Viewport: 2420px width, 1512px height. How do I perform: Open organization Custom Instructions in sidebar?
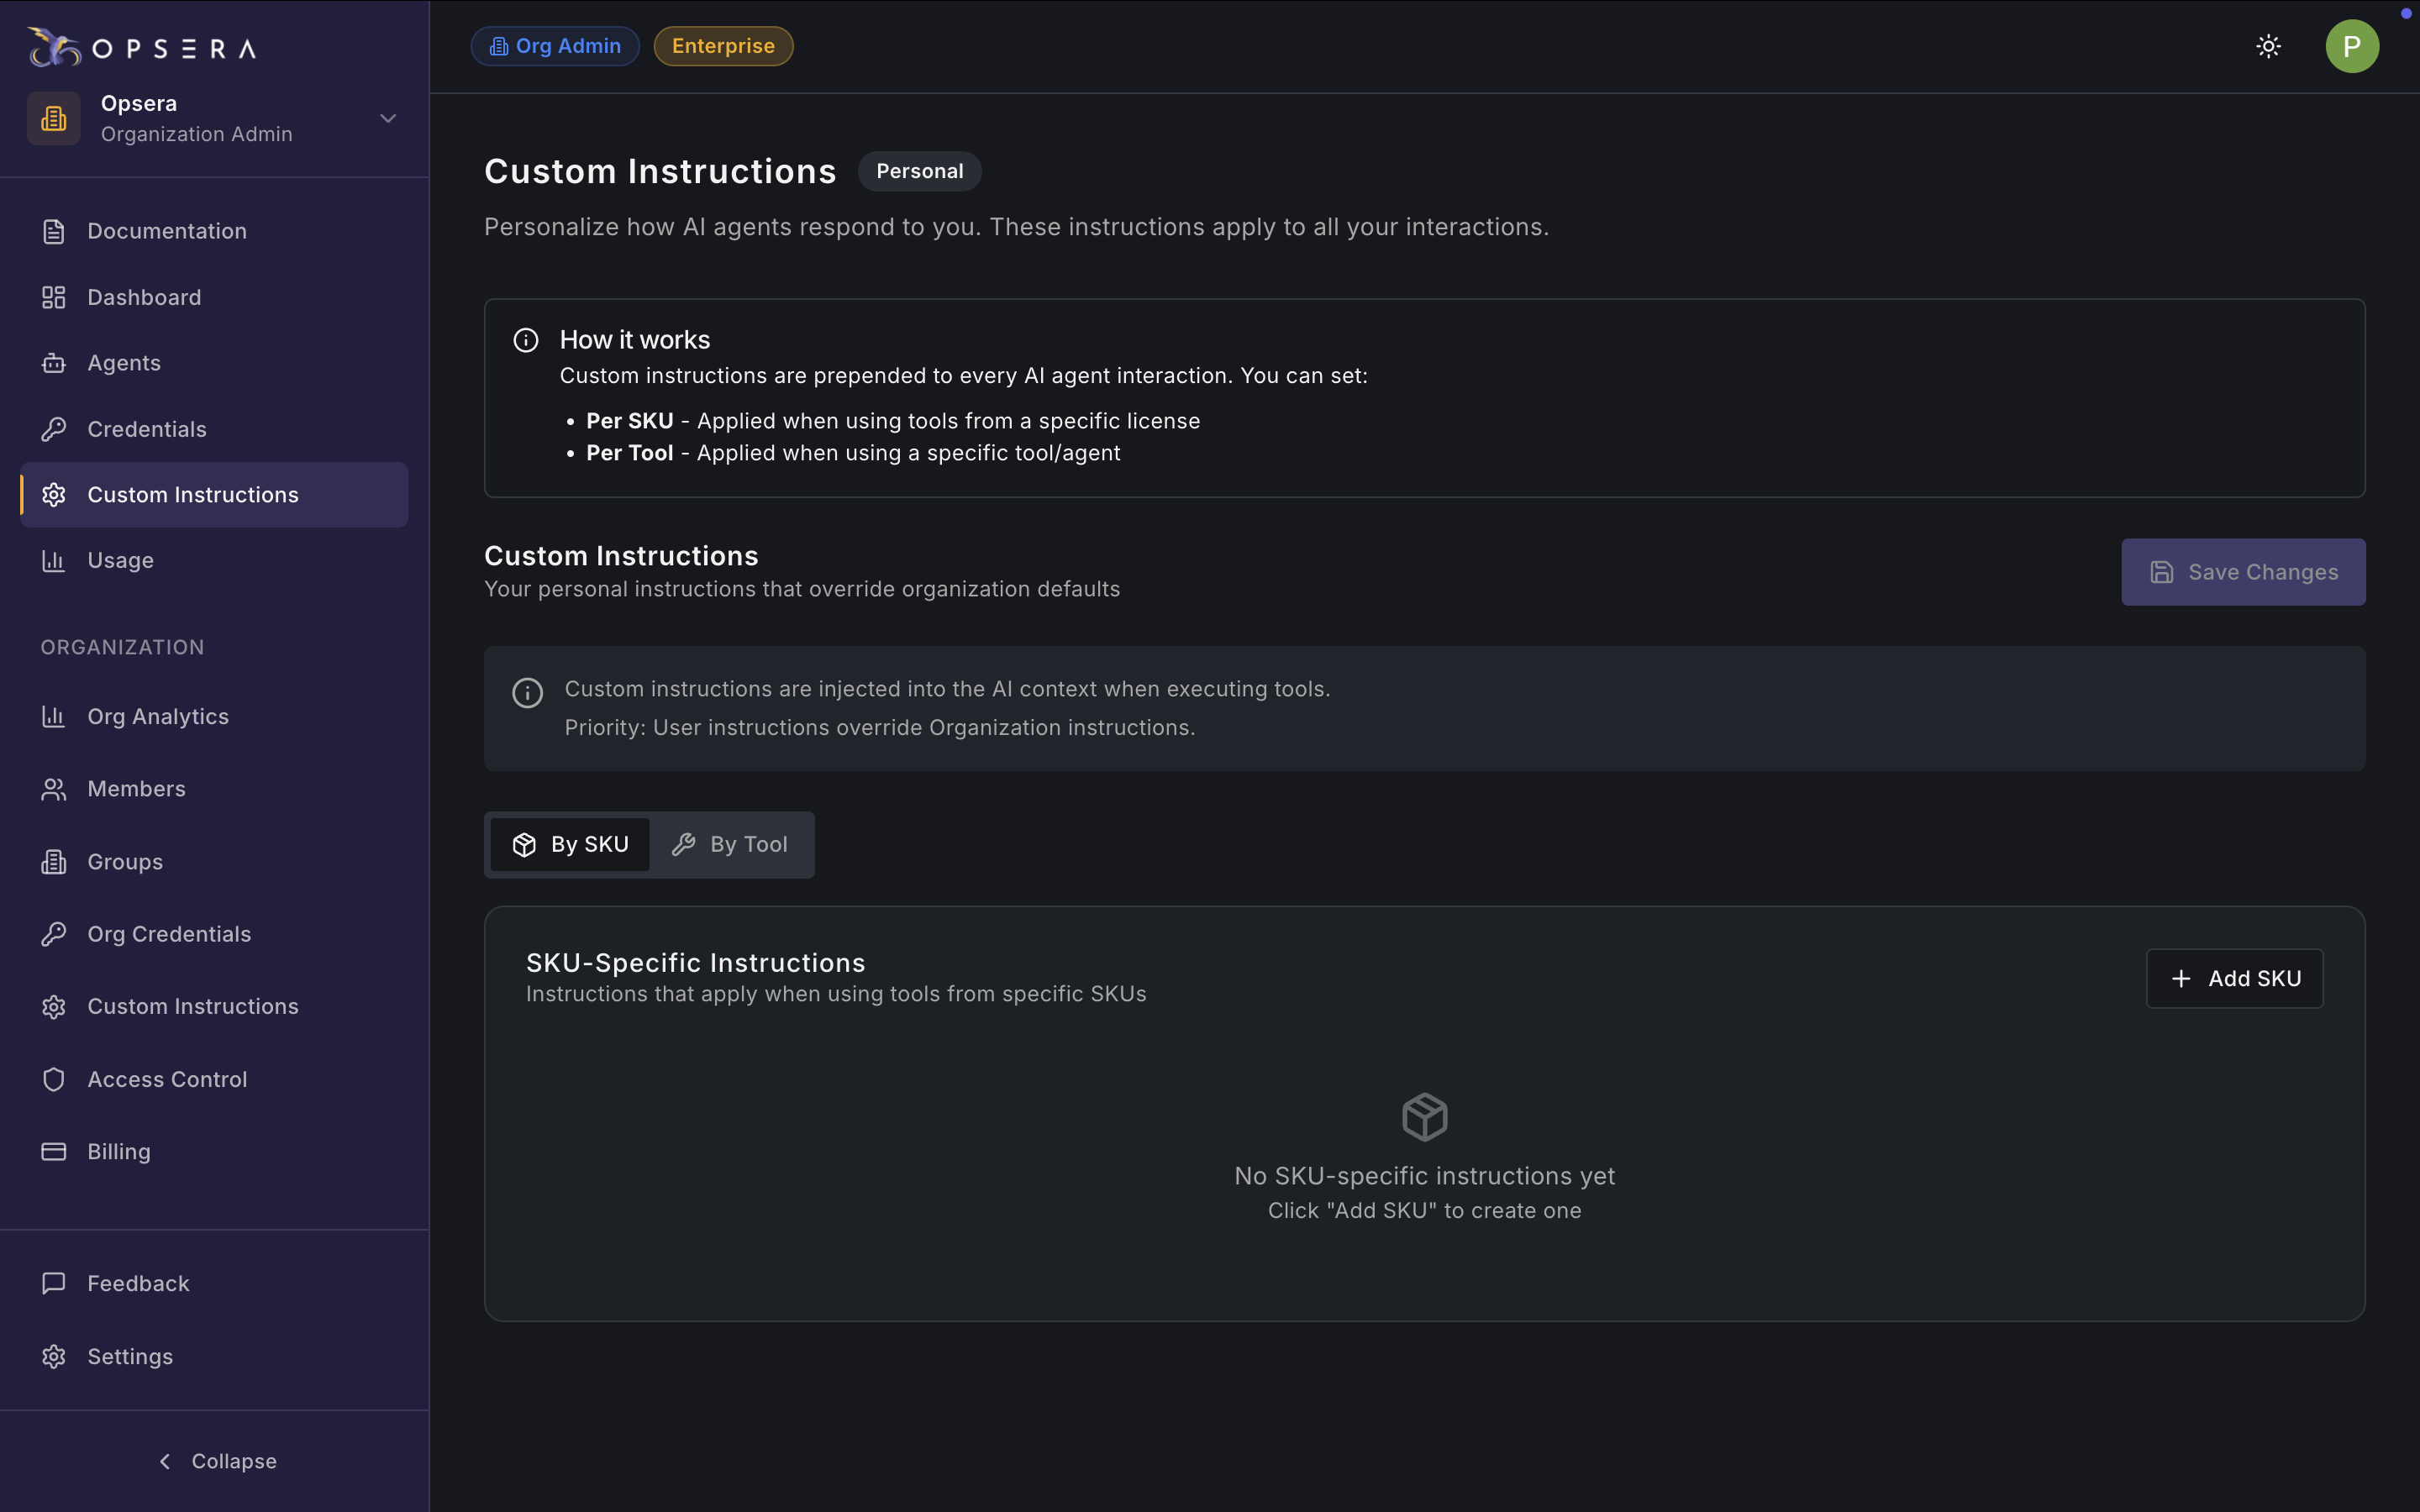(x=192, y=1006)
